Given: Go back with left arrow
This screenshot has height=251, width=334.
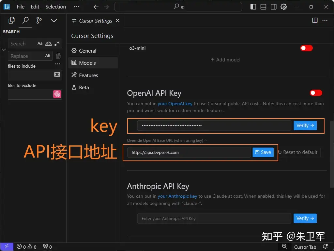Looking at the screenshot, I should [96, 7].
